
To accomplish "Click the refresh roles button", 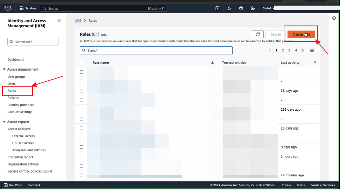I will pos(257,34).
